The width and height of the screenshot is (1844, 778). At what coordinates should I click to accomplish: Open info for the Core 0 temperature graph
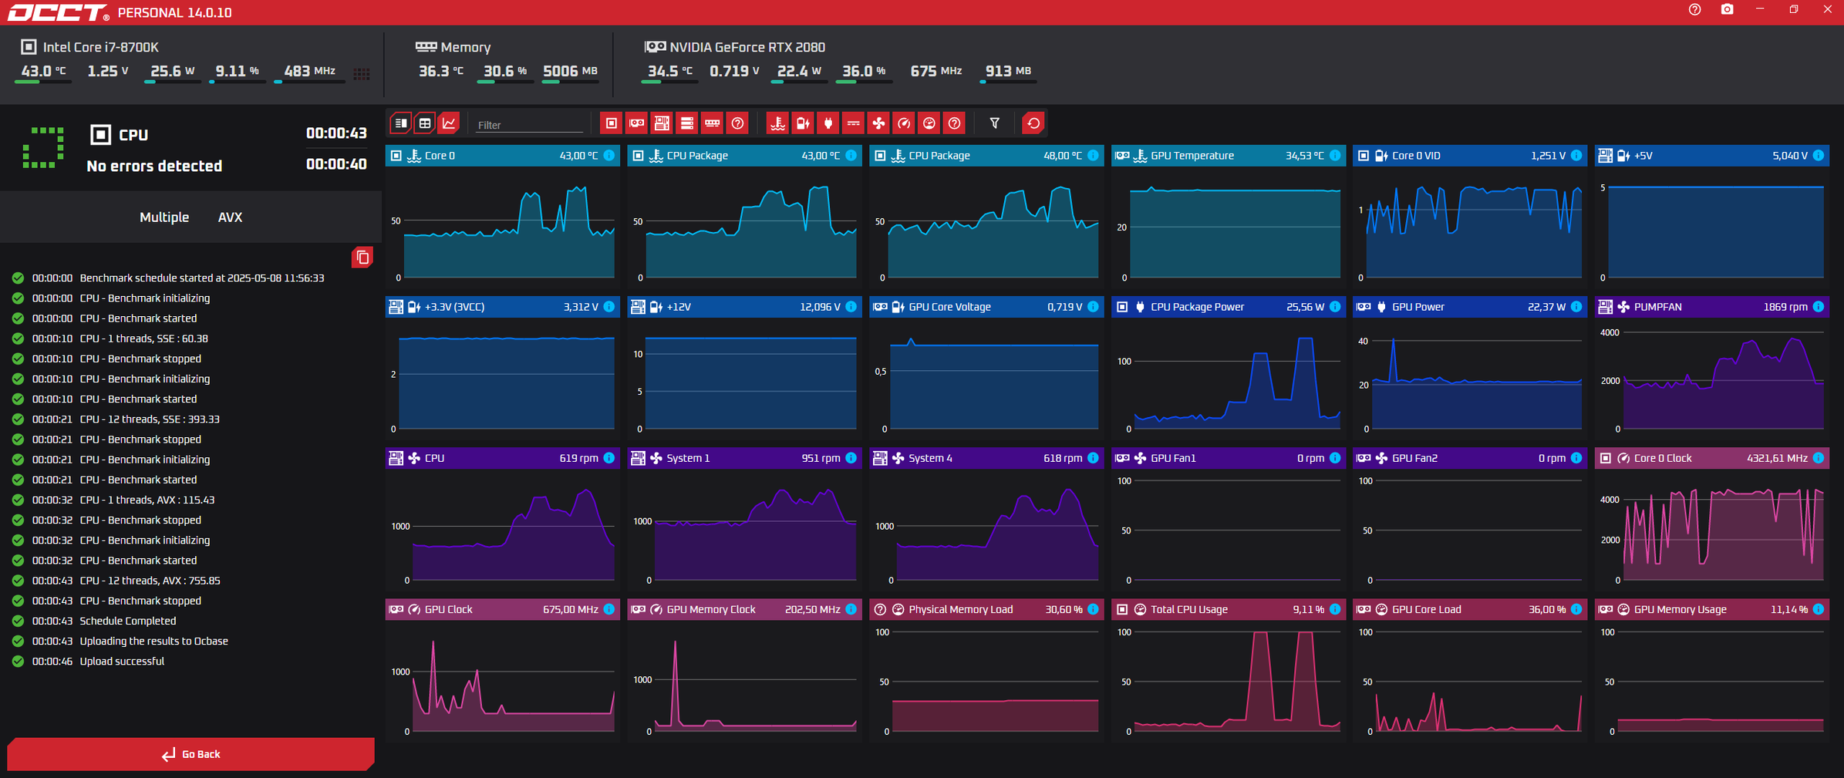point(609,156)
